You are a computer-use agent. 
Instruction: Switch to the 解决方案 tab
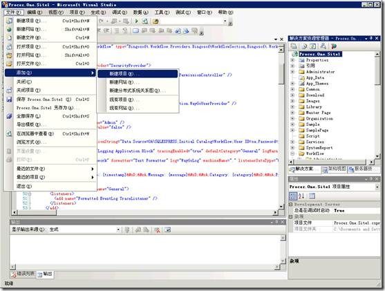click(x=304, y=169)
